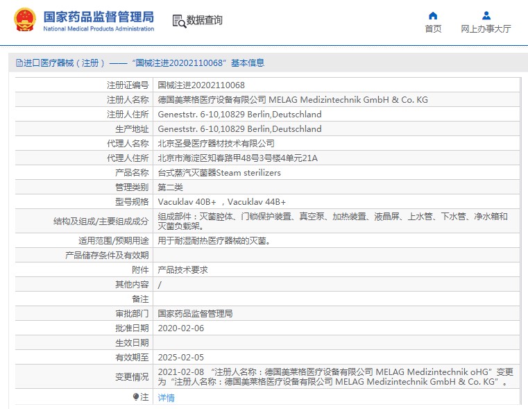The width and height of the screenshot is (528, 409).
Task: Open 产品技术要求 attachment
Action: 183,270
